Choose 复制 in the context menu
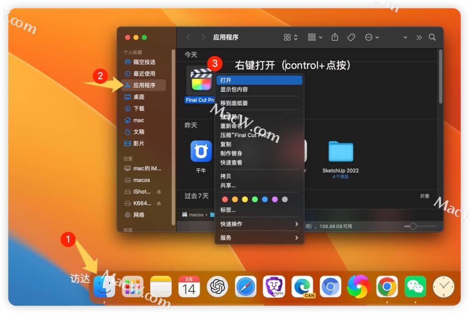 tap(259, 144)
